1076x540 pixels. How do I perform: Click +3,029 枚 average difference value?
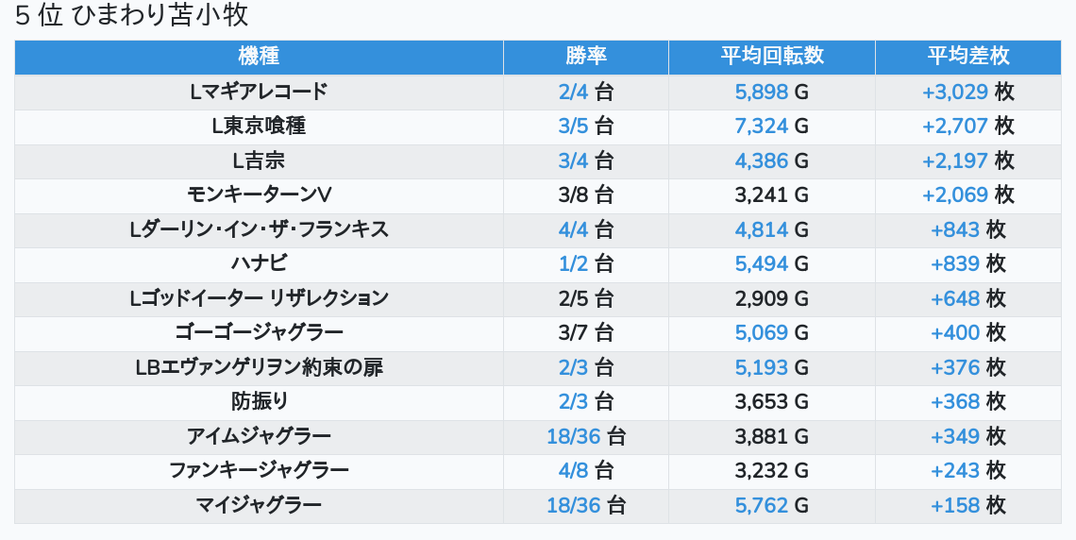click(x=968, y=92)
